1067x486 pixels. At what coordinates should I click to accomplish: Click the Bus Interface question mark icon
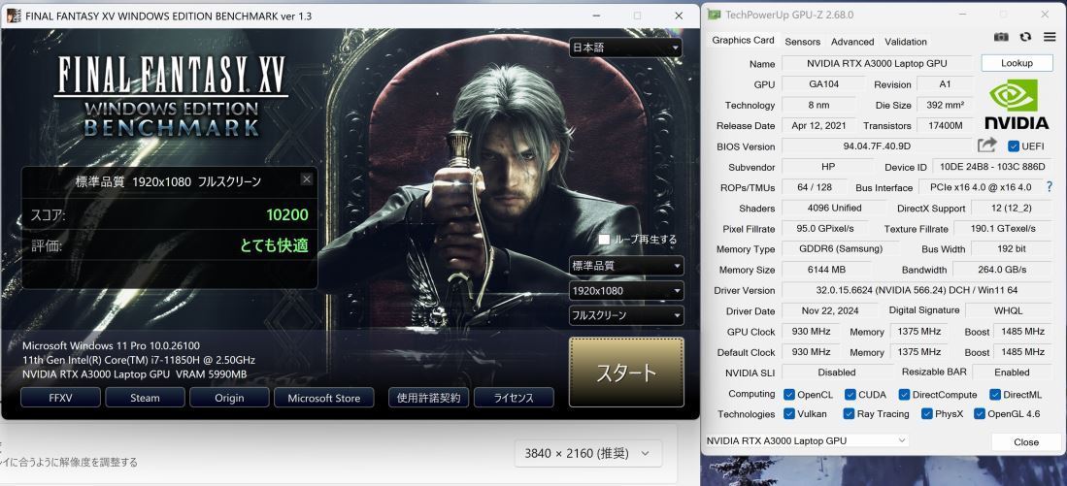pos(1049,186)
